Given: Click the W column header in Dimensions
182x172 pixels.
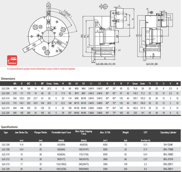Looking at the screenshot, I should coord(177,84).
